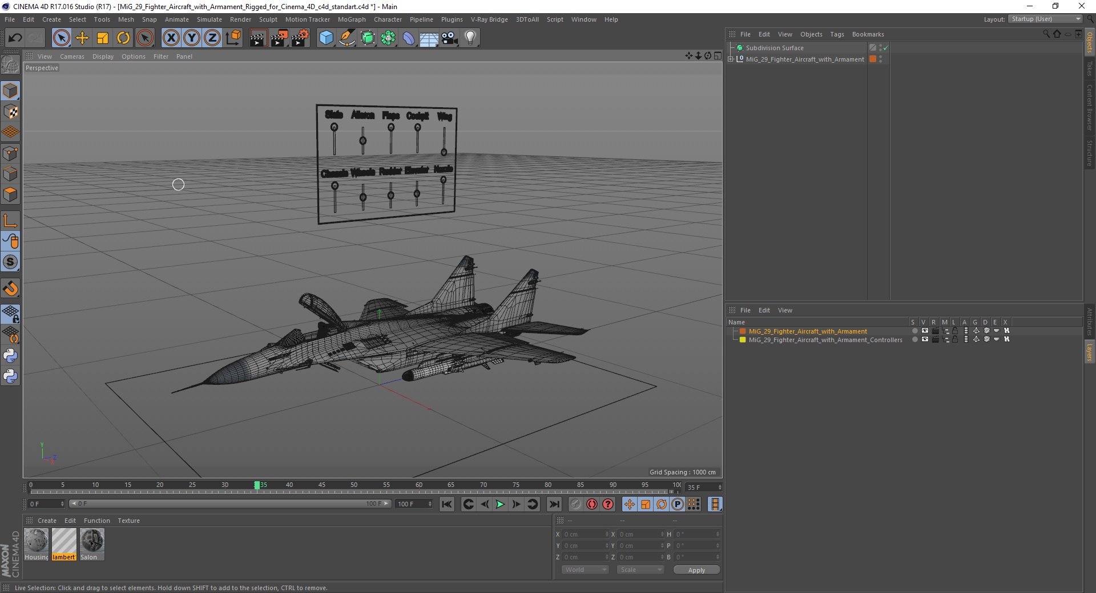Viewport: 1096px width, 593px height.
Task: Open World coordinate dropdown
Action: coord(585,570)
